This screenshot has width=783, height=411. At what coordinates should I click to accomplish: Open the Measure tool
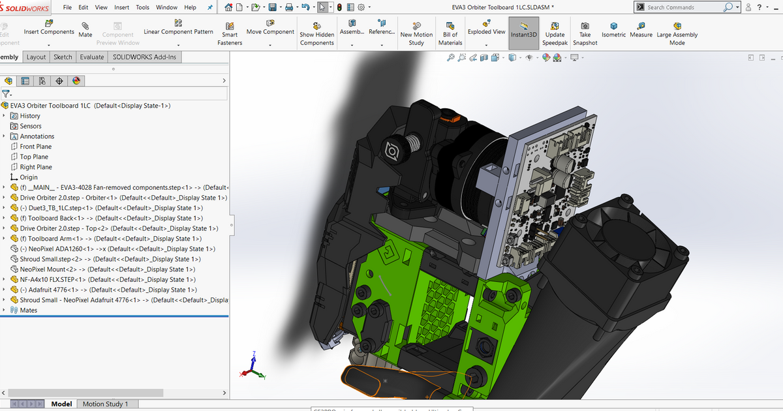tap(641, 30)
